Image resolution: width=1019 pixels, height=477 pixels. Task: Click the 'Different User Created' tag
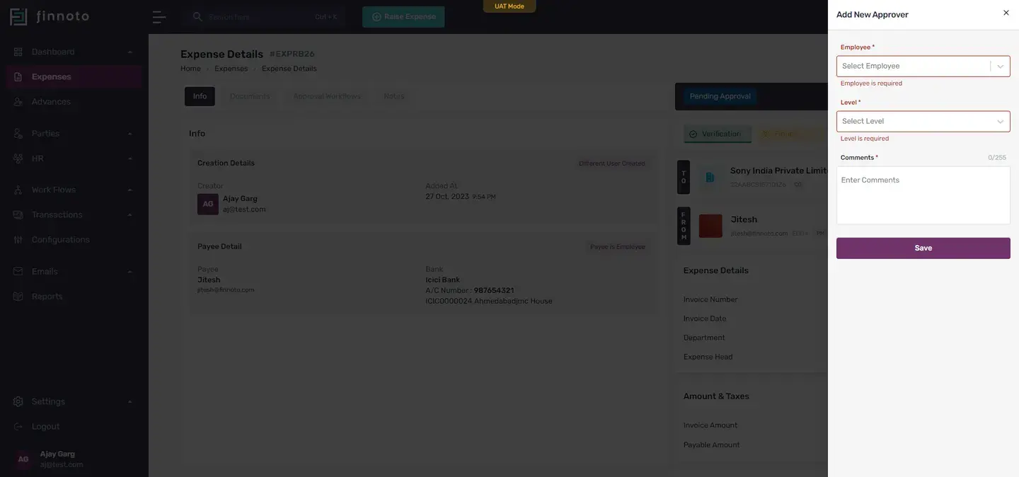point(612,163)
